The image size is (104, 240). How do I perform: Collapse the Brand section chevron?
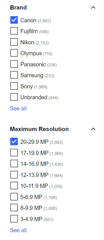click(93, 7)
